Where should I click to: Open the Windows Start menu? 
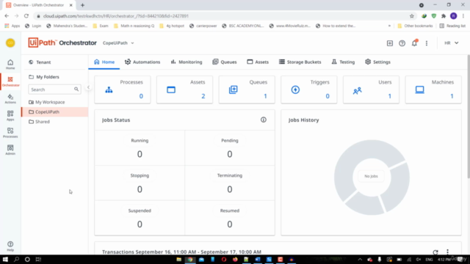(5, 259)
